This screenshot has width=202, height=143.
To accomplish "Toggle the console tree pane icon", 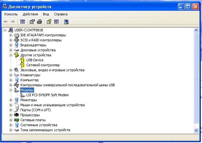I will (23, 22).
